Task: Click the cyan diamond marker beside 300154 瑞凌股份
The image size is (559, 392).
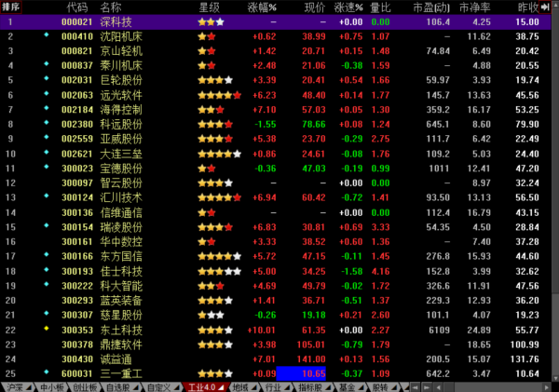Action: (x=47, y=225)
